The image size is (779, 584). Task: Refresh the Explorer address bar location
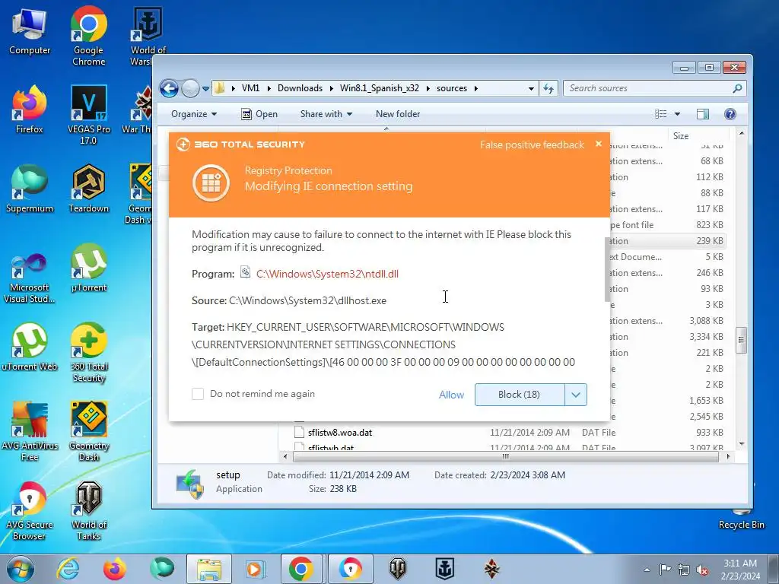[548, 88]
